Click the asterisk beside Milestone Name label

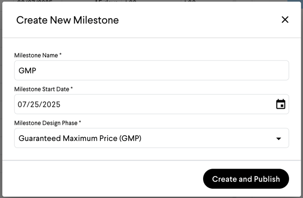pyautogui.click(x=60, y=55)
